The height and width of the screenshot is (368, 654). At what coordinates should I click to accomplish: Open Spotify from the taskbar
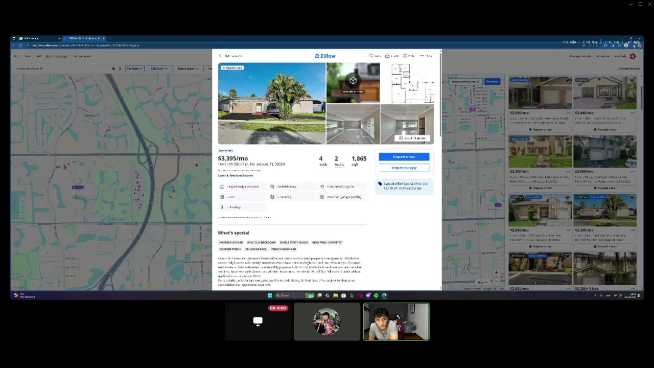point(376,295)
